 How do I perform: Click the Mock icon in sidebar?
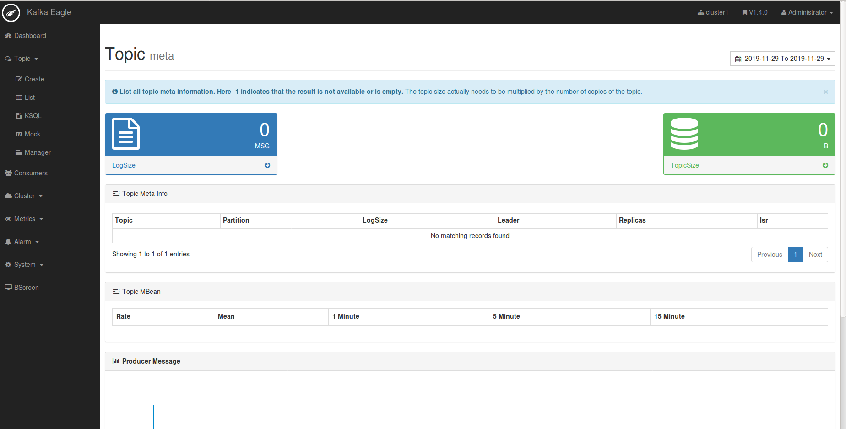[x=19, y=134]
